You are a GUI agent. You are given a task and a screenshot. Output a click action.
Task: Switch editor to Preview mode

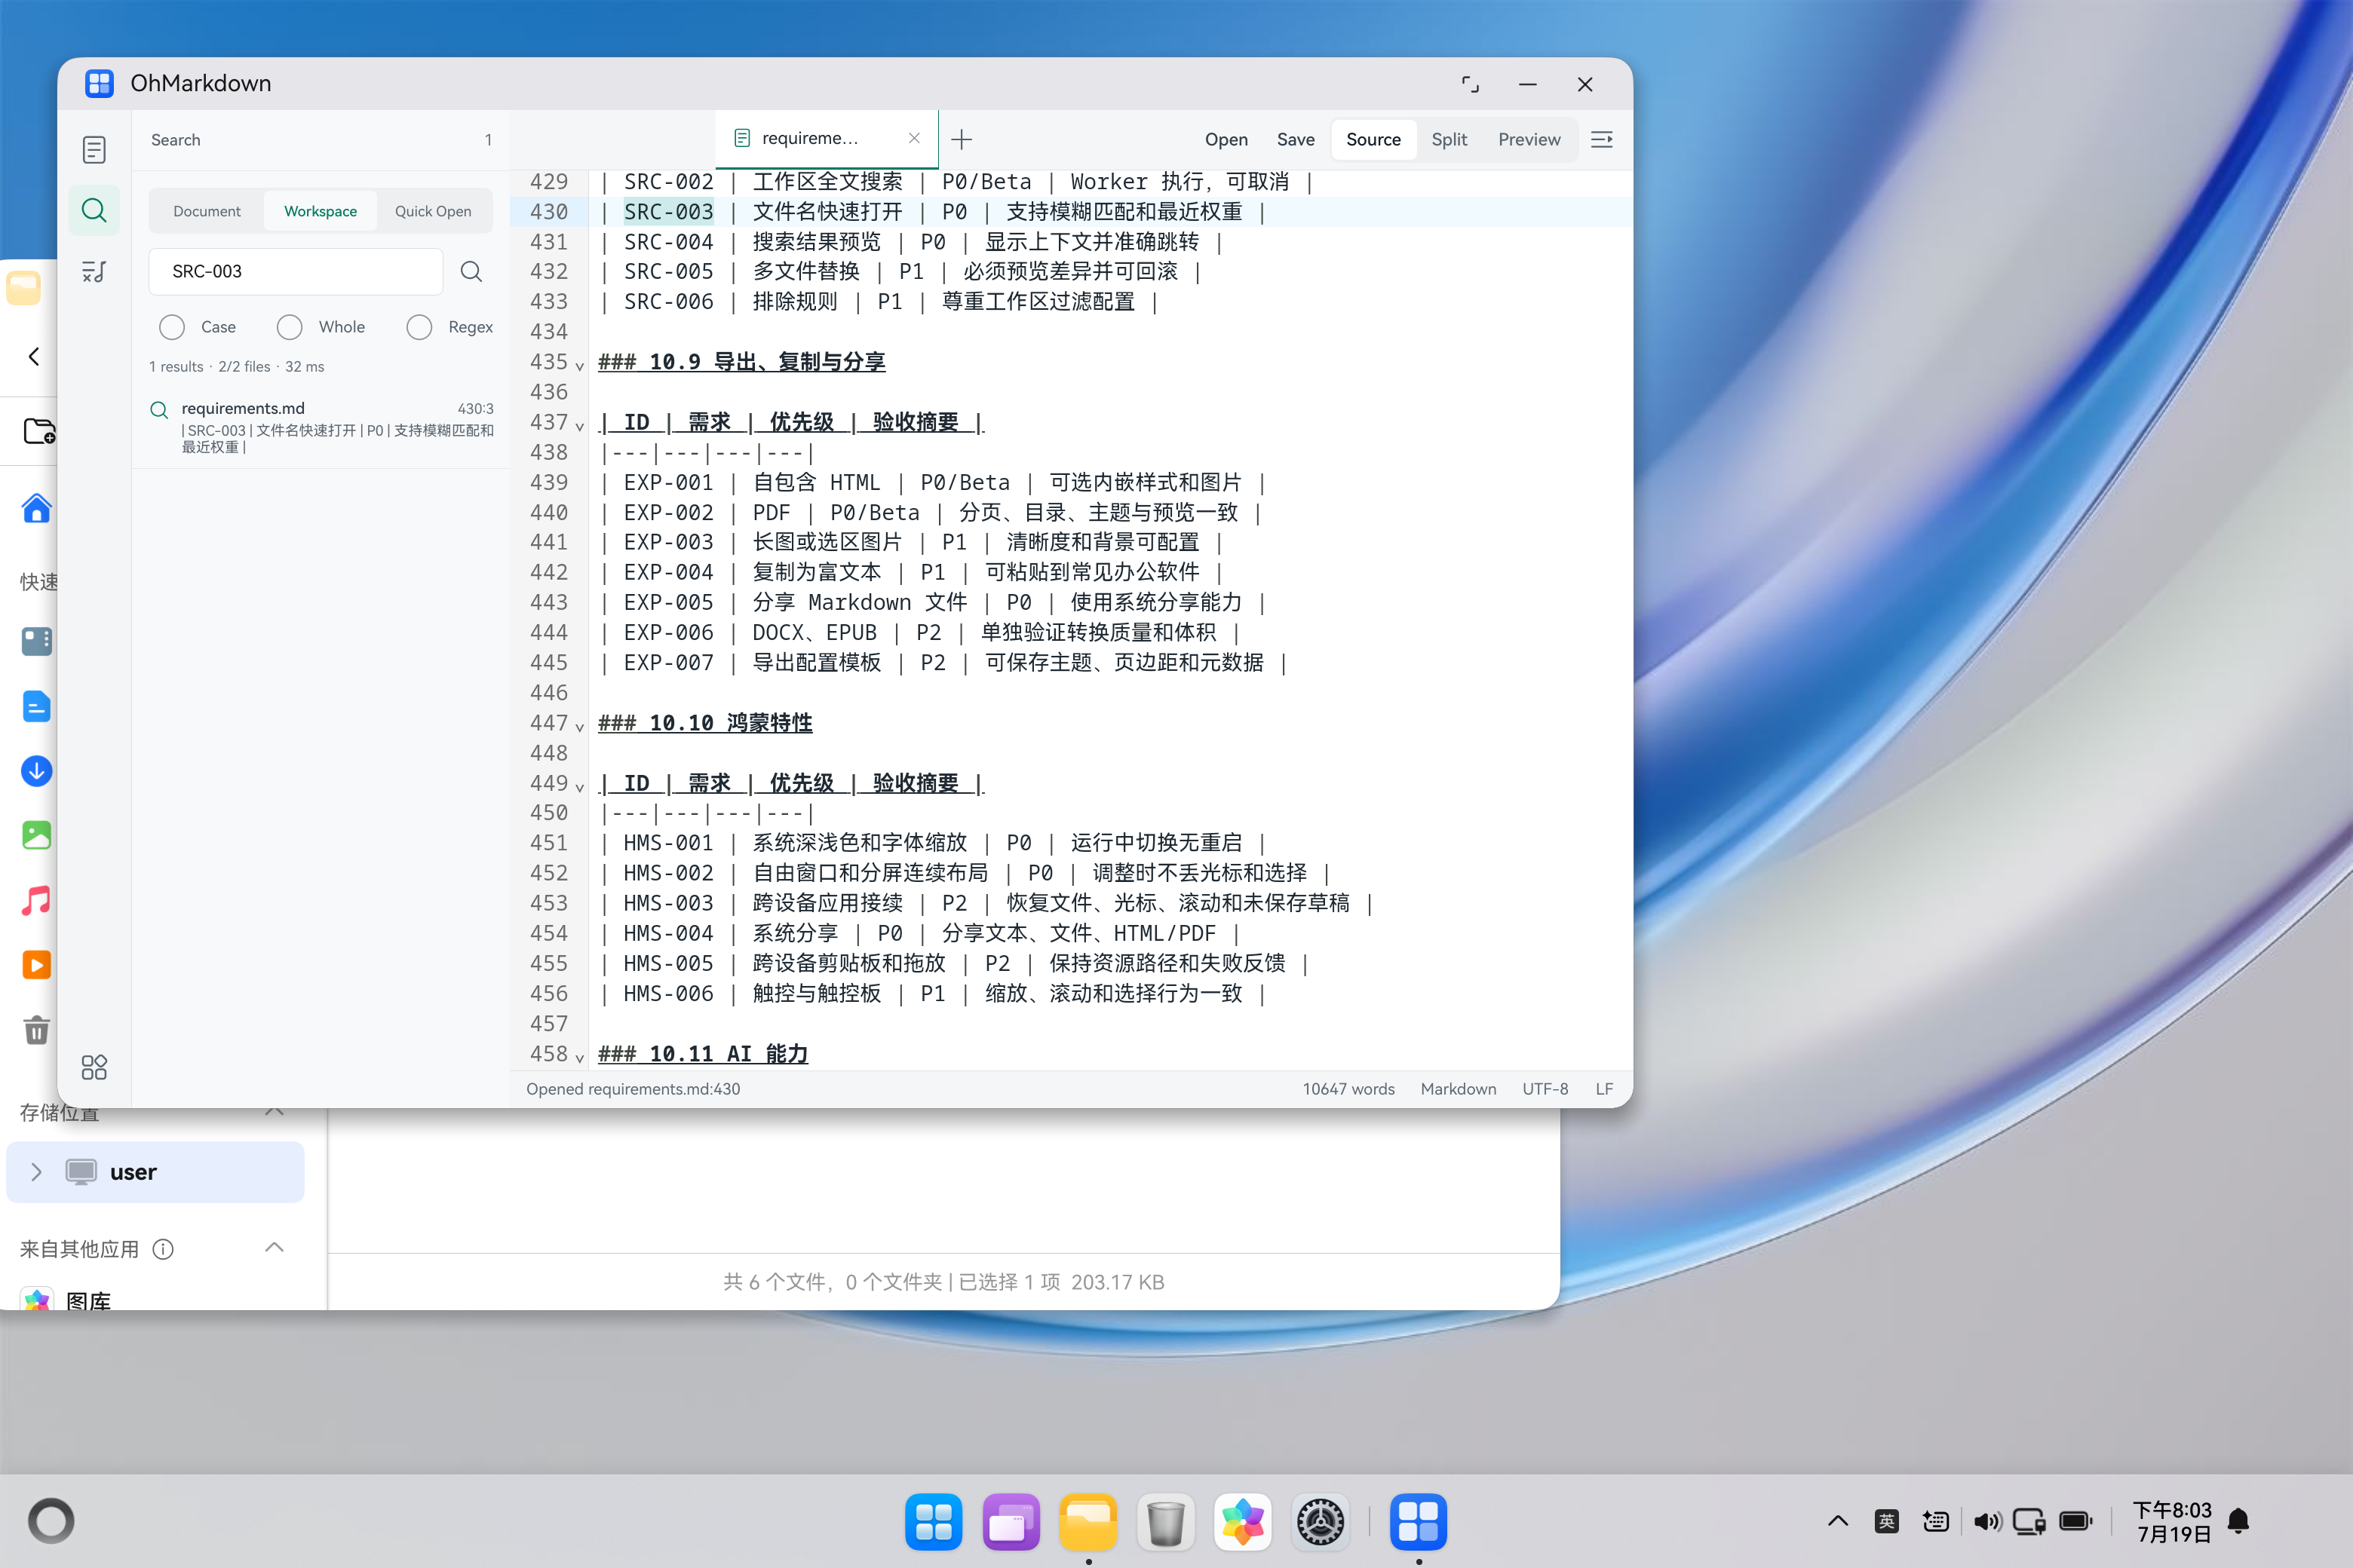[x=1529, y=139]
